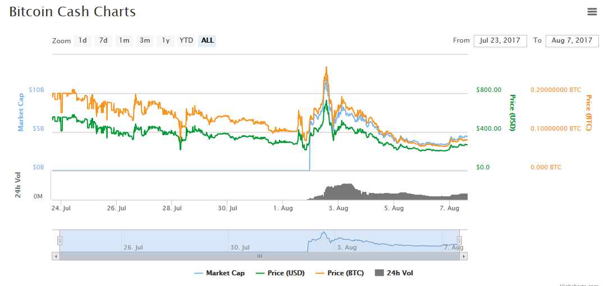604x286 pixels.
Task: Toggle the Price (BTC) series in legend
Action: point(340,273)
